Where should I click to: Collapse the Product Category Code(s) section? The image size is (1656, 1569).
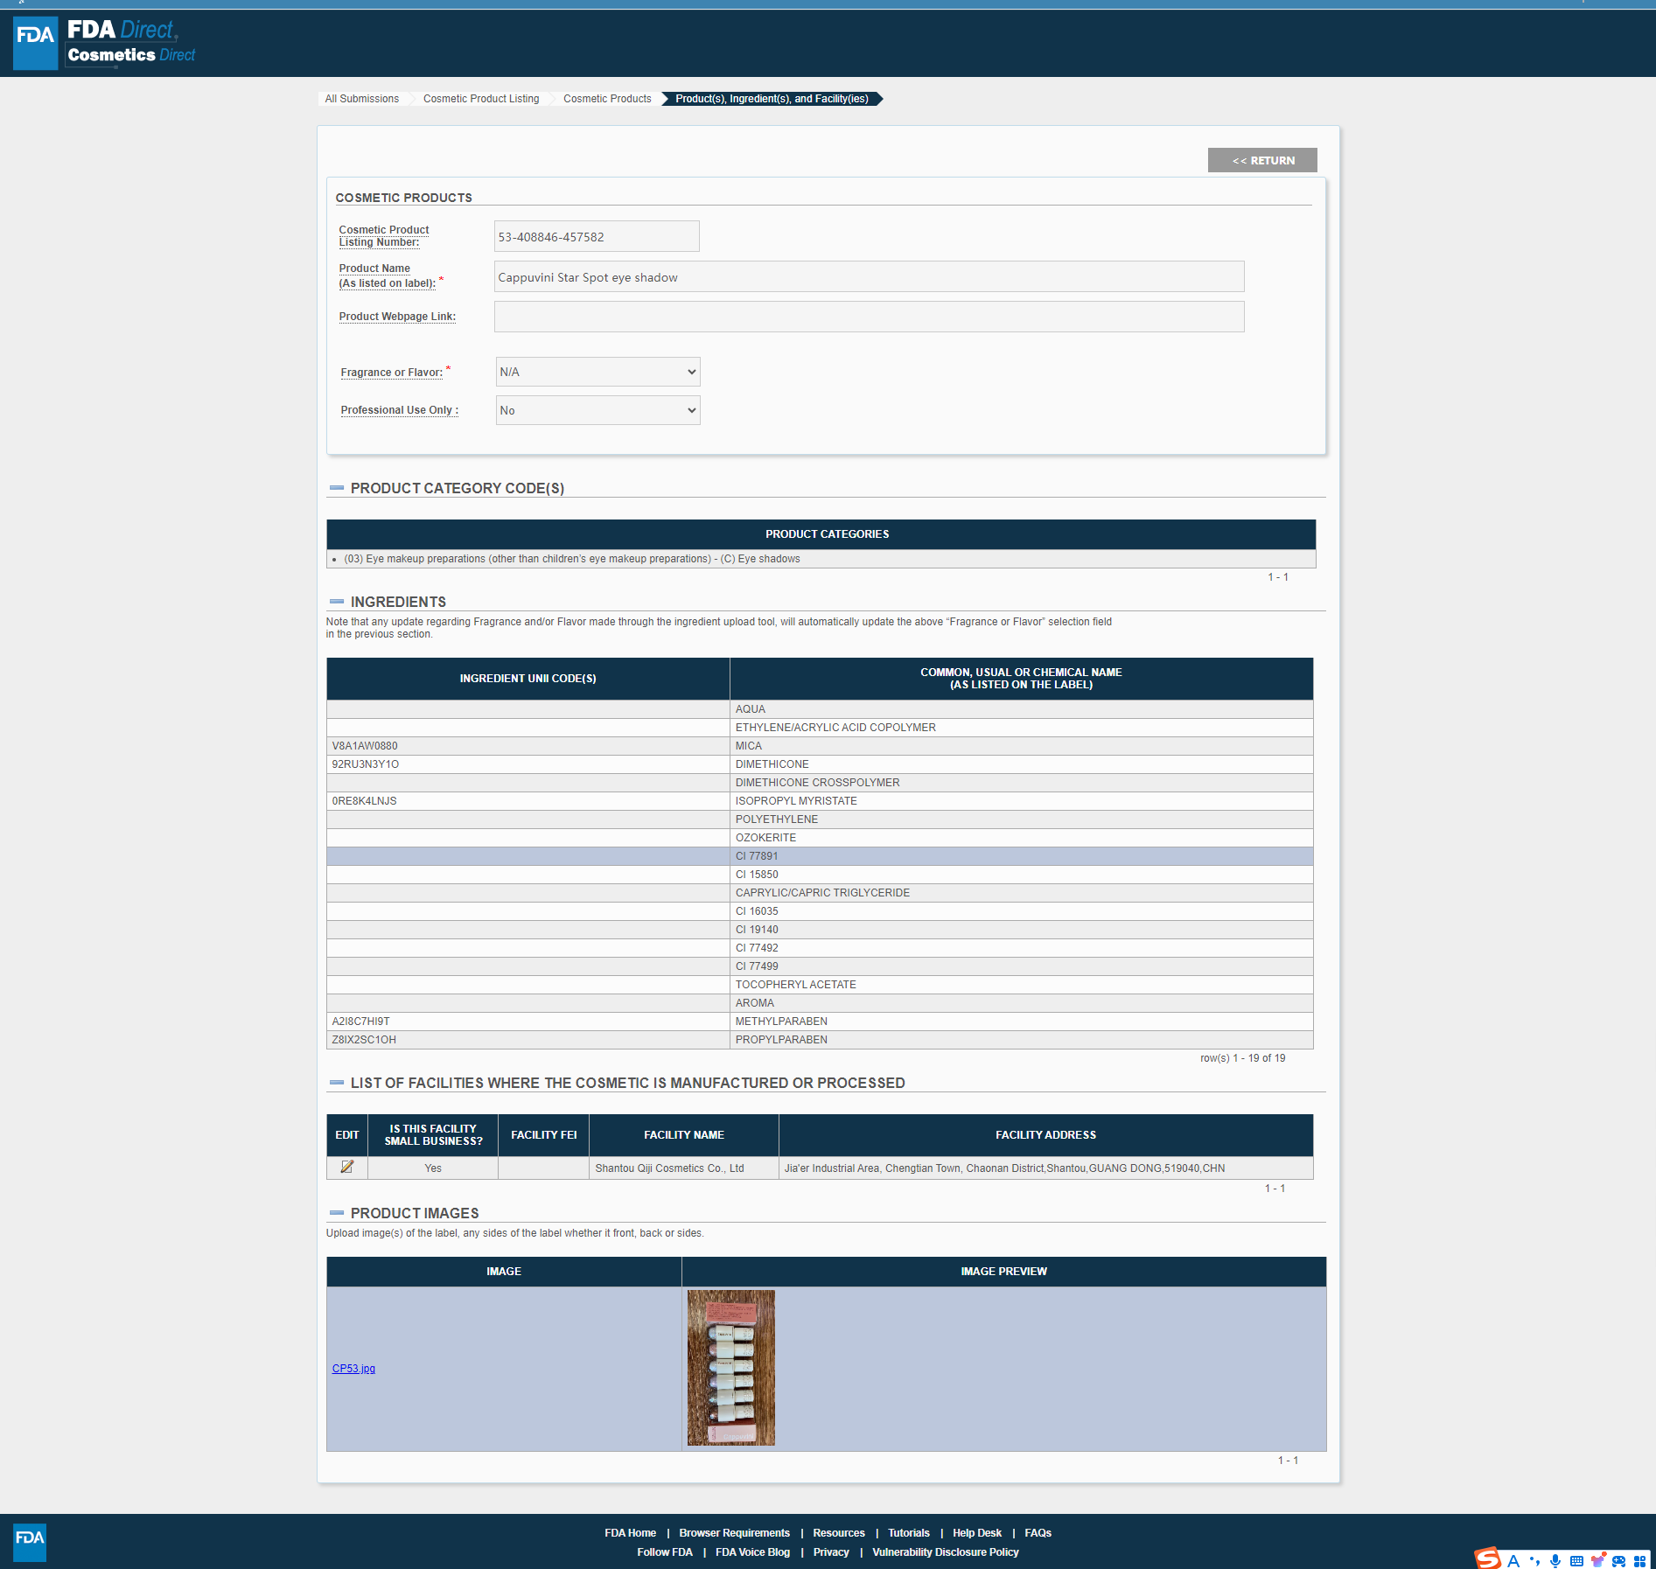[337, 488]
